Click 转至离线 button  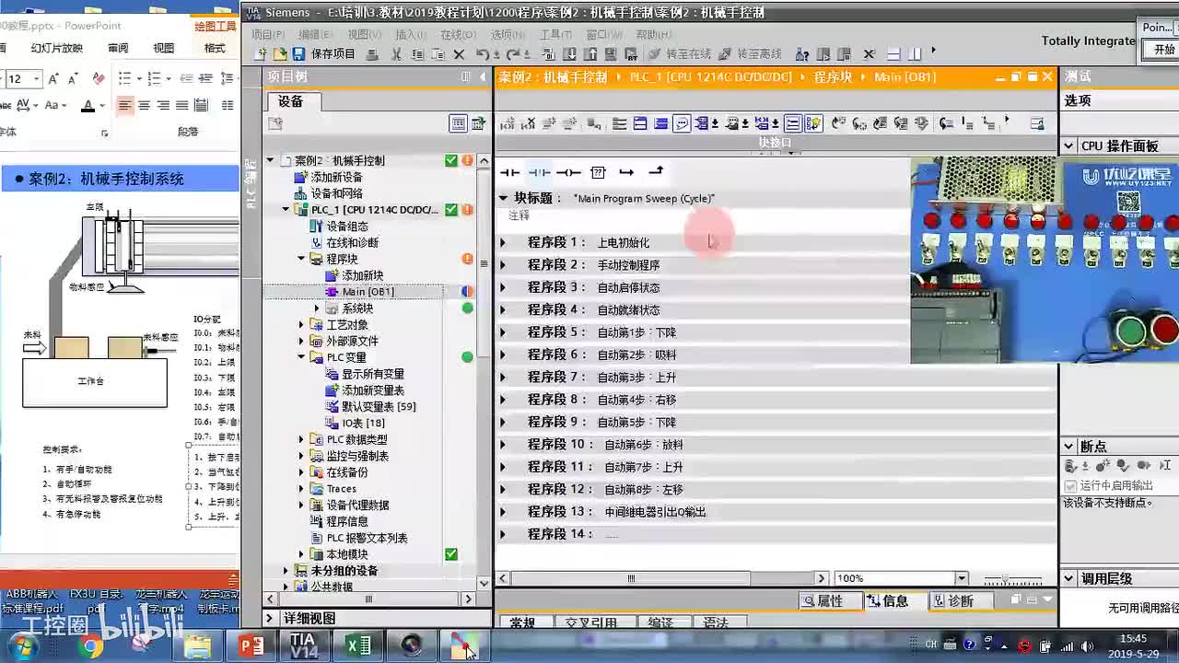click(749, 54)
